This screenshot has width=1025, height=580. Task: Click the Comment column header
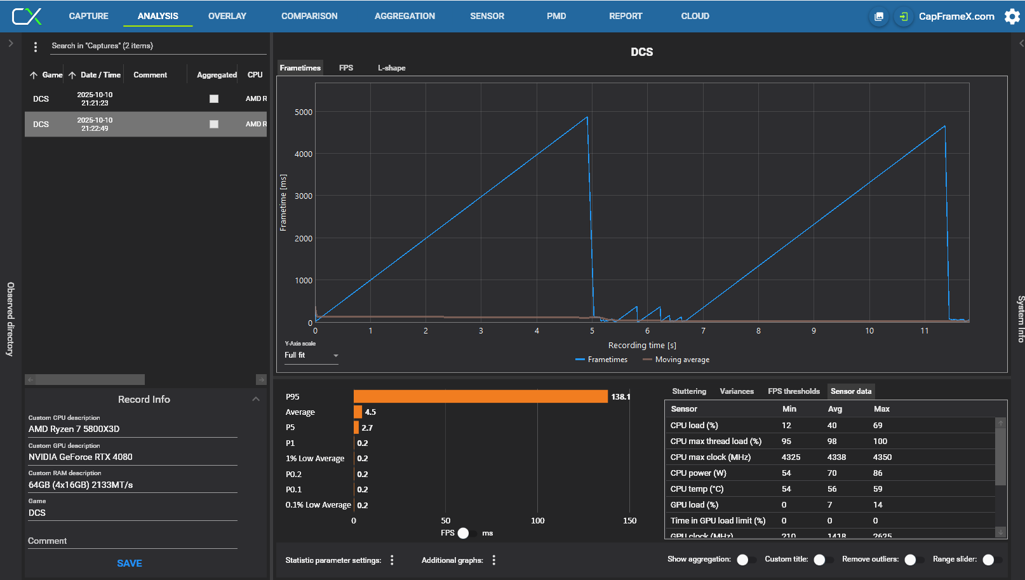[151, 75]
